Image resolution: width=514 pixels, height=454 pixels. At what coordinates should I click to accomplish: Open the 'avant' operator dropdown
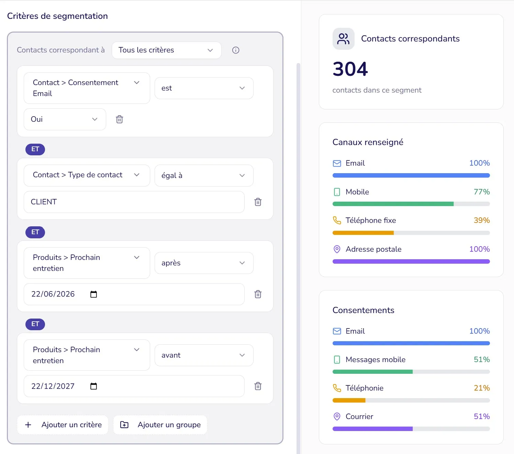(x=204, y=355)
